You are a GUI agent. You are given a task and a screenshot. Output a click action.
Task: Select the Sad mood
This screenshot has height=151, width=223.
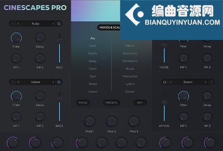click(93, 76)
